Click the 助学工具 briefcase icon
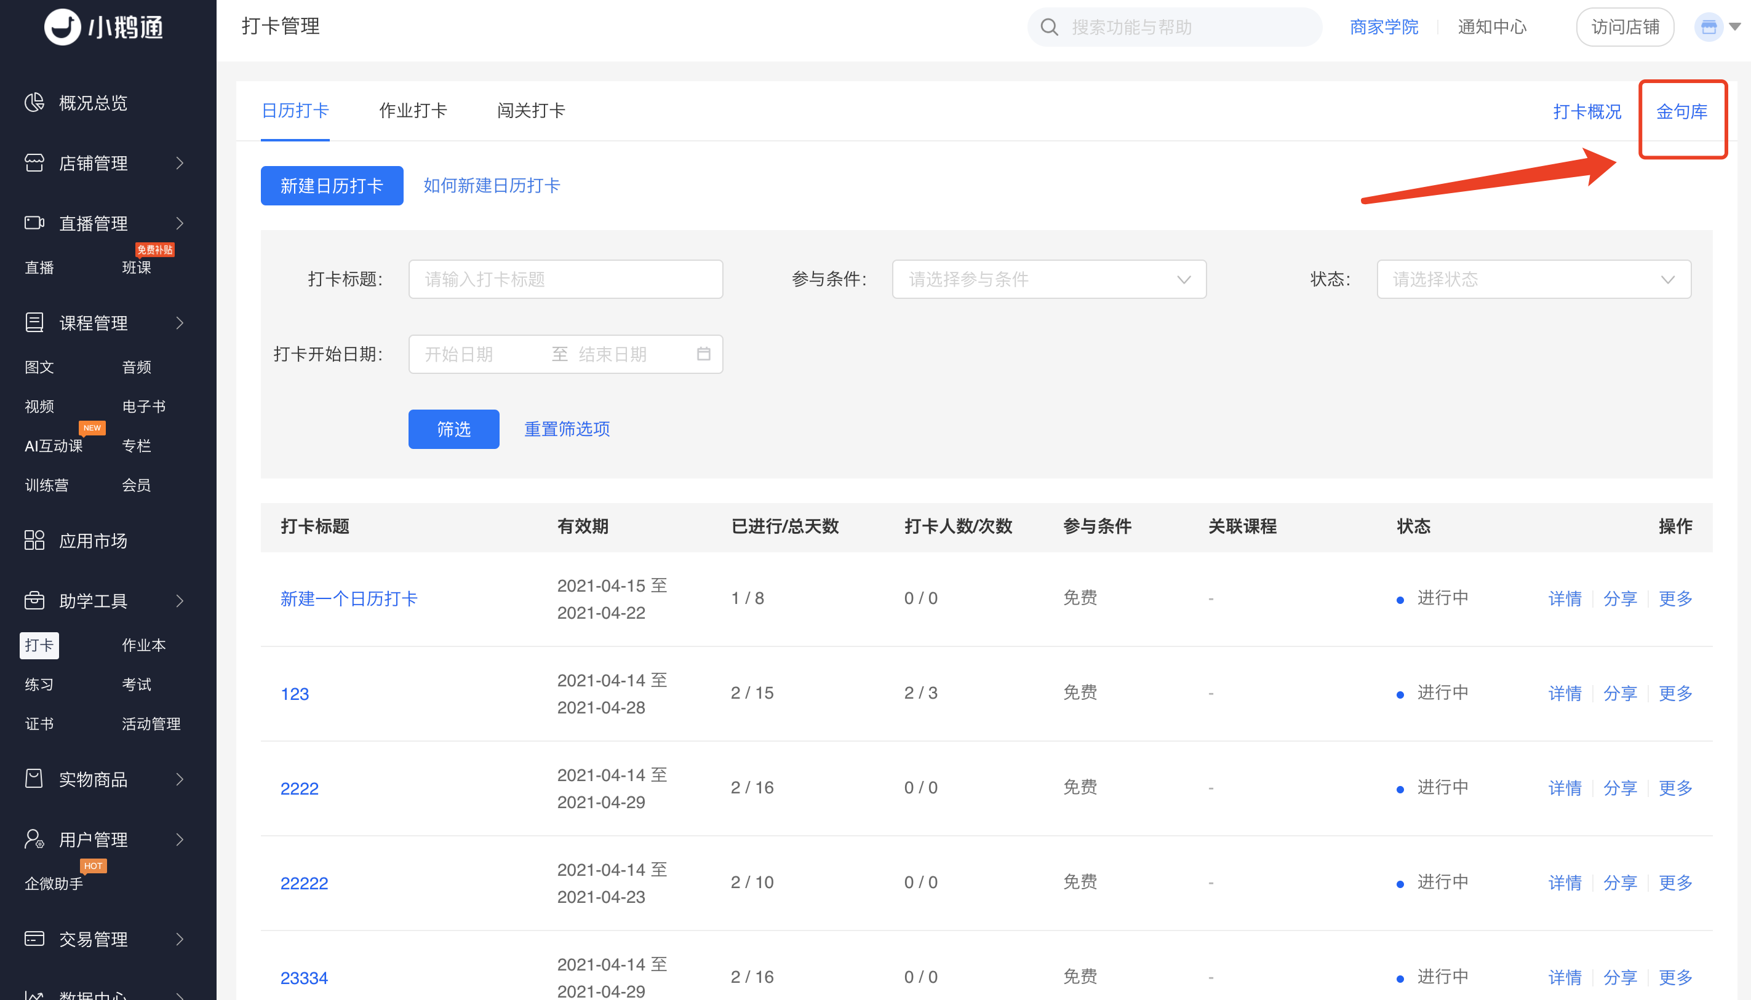 [x=34, y=600]
